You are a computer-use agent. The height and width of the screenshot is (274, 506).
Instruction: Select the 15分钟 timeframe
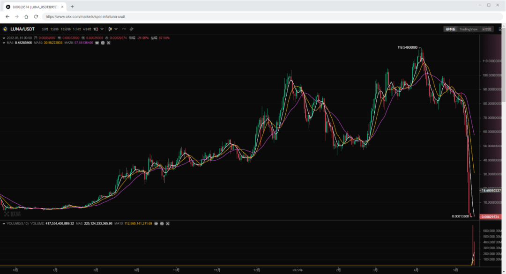click(66, 29)
